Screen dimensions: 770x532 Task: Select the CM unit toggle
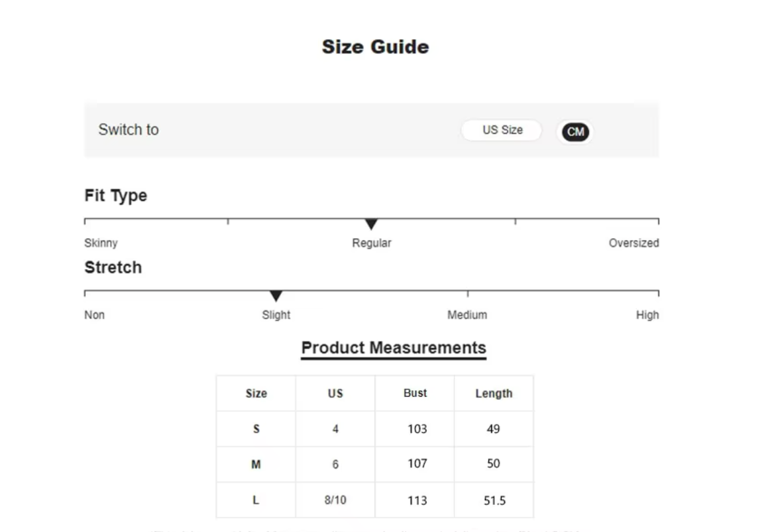(x=575, y=131)
